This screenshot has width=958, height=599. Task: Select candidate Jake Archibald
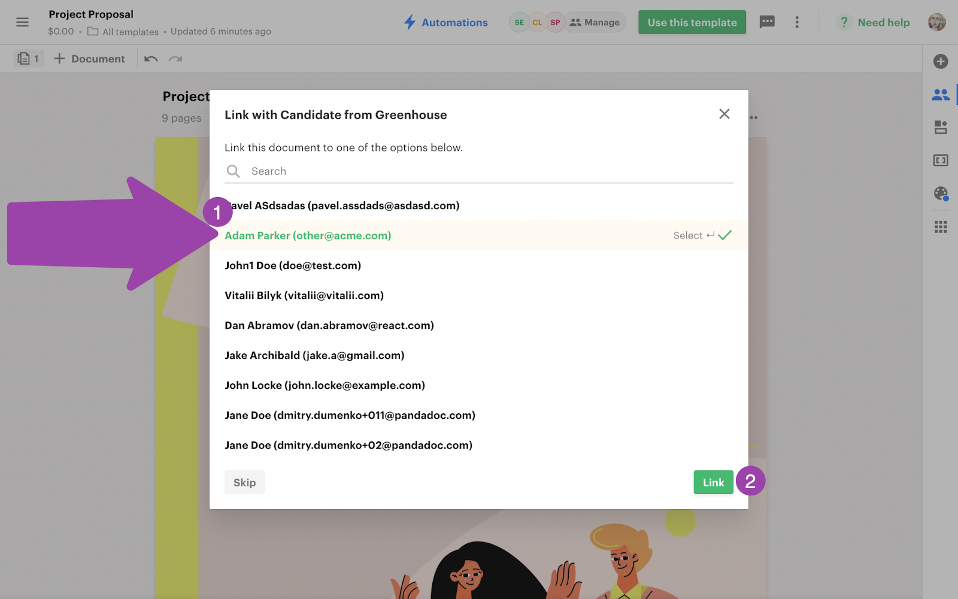click(x=479, y=355)
